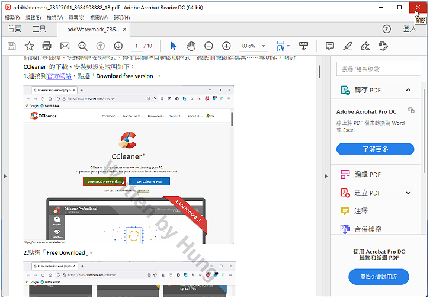Image resolution: width=433 pixels, height=304 pixels.
Task: Close the addWatermark_735... document tab
Action: coord(124,29)
